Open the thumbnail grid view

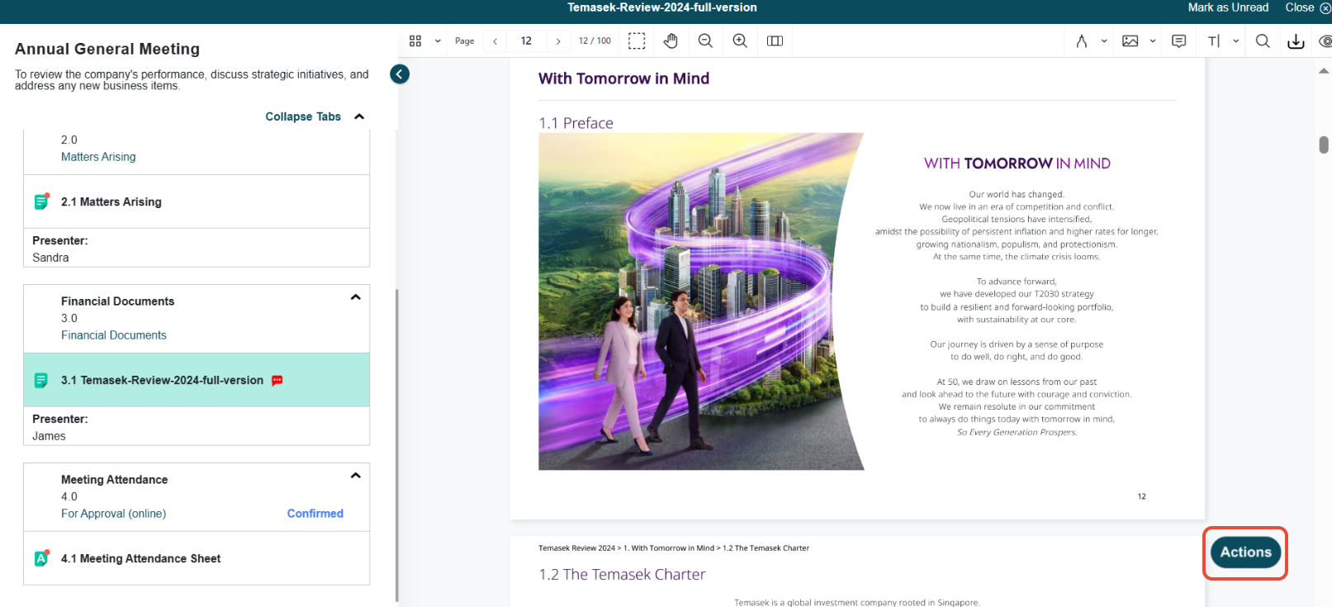[415, 40]
